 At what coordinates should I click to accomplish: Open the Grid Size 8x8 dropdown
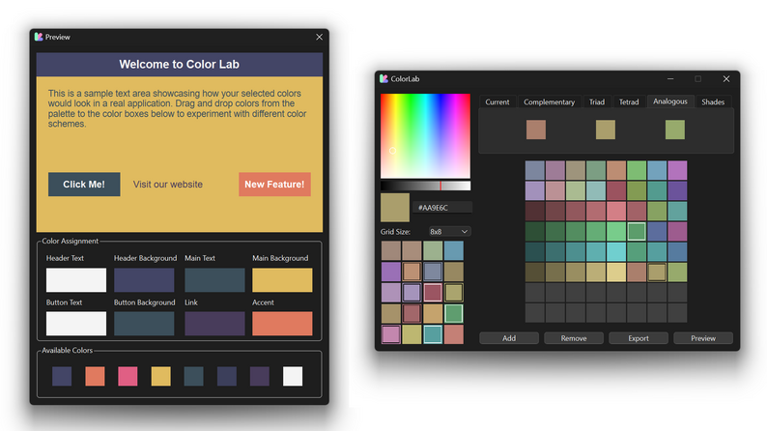[449, 231]
